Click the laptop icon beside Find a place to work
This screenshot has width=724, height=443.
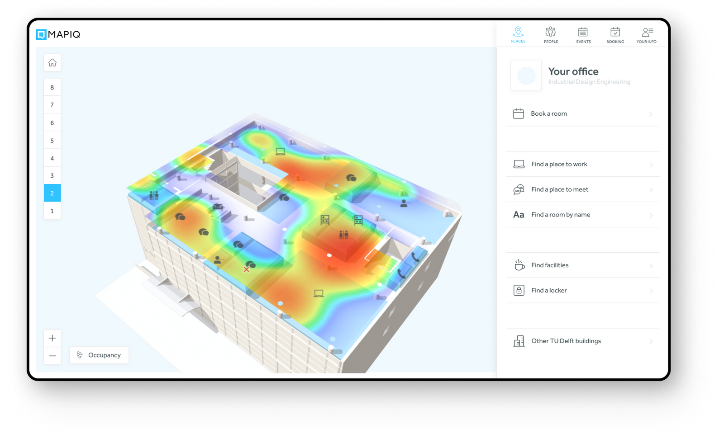coord(519,164)
